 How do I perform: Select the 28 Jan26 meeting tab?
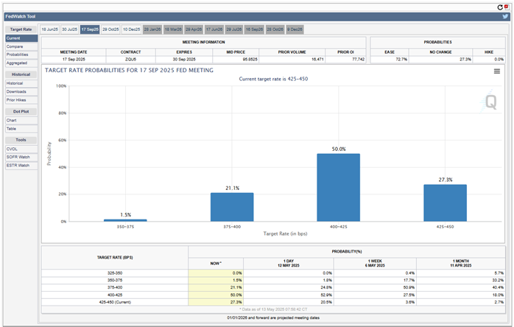click(152, 29)
